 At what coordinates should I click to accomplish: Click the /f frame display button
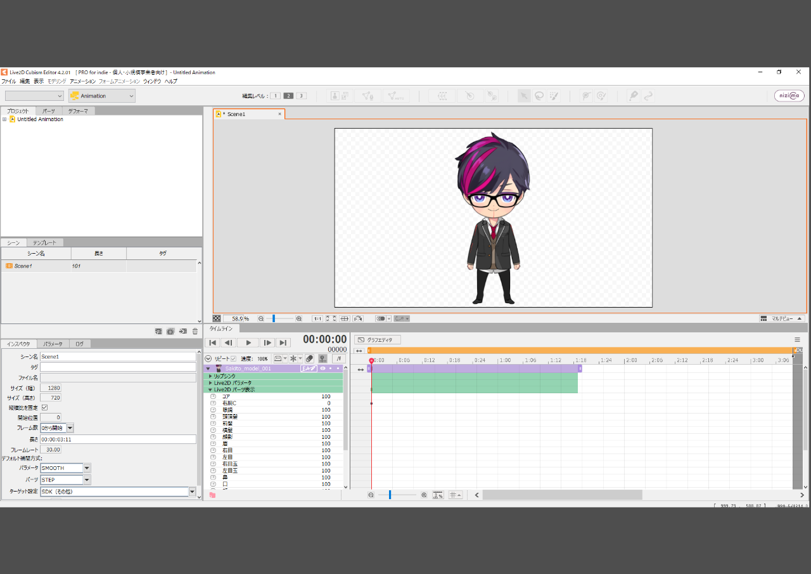point(339,358)
